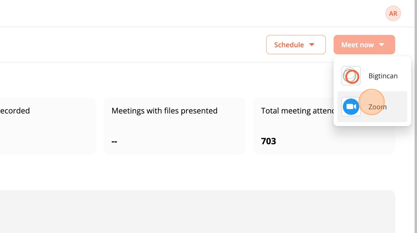The width and height of the screenshot is (417, 233).
Task: Click the partially visible recorded card
Action: 48,127
